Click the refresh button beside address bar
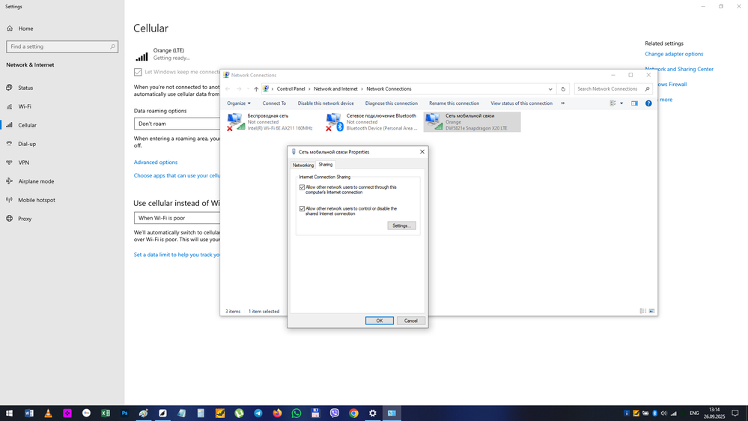 click(x=563, y=89)
